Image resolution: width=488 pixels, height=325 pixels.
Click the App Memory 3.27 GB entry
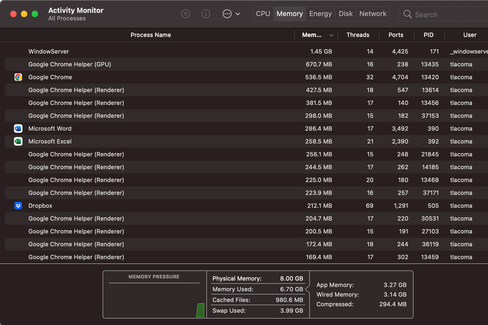(362, 285)
